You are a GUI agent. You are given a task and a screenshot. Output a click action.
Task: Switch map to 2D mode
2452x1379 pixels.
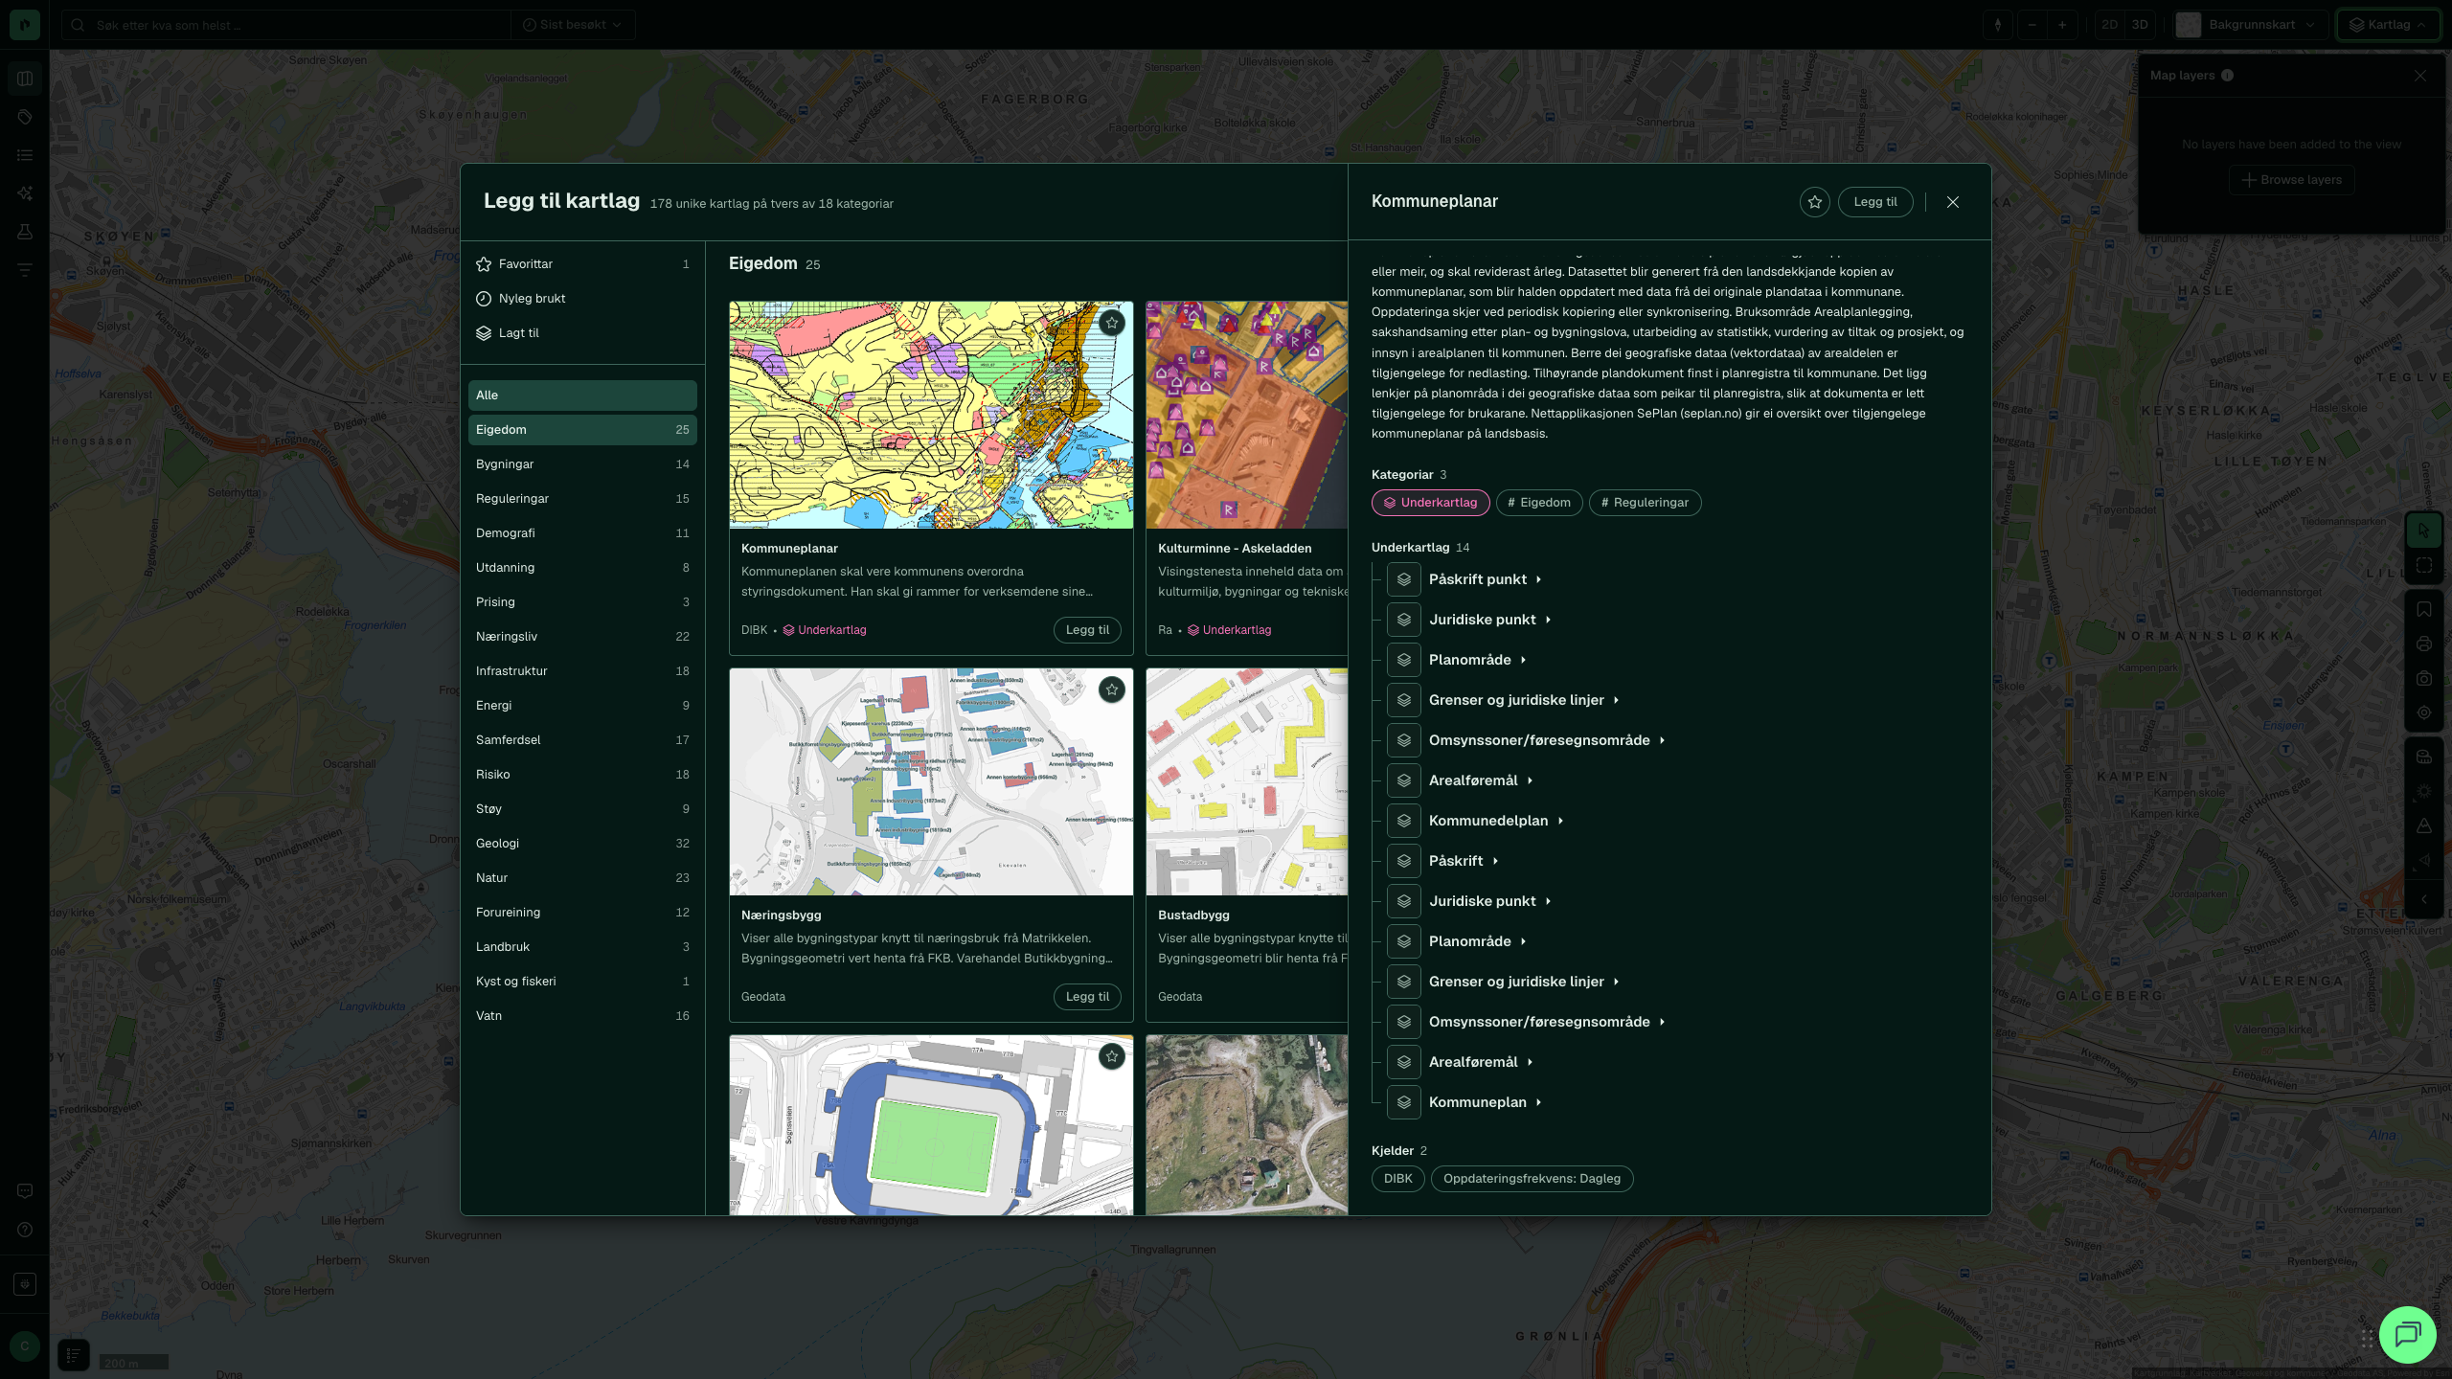click(2110, 25)
